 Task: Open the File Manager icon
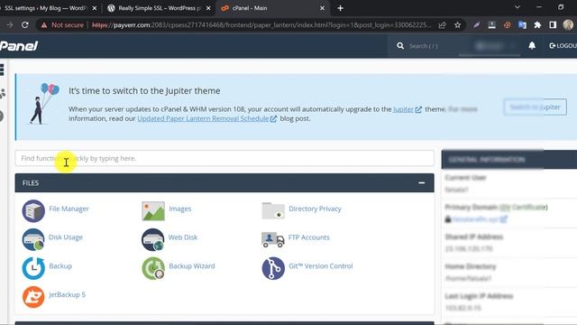pyautogui.click(x=33, y=210)
